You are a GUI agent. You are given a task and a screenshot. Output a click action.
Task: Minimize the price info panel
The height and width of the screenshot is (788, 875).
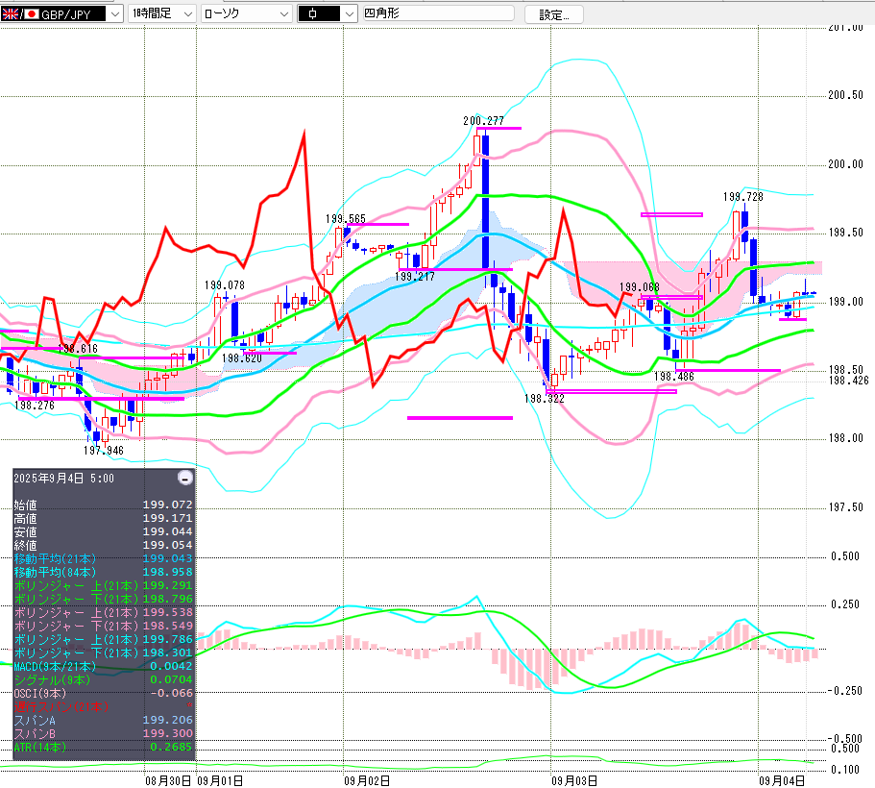(184, 478)
